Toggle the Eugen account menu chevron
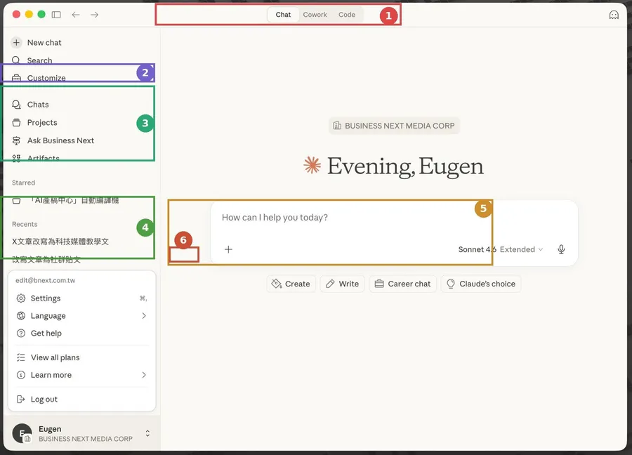The width and height of the screenshot is (632, 455). (147, 433)
